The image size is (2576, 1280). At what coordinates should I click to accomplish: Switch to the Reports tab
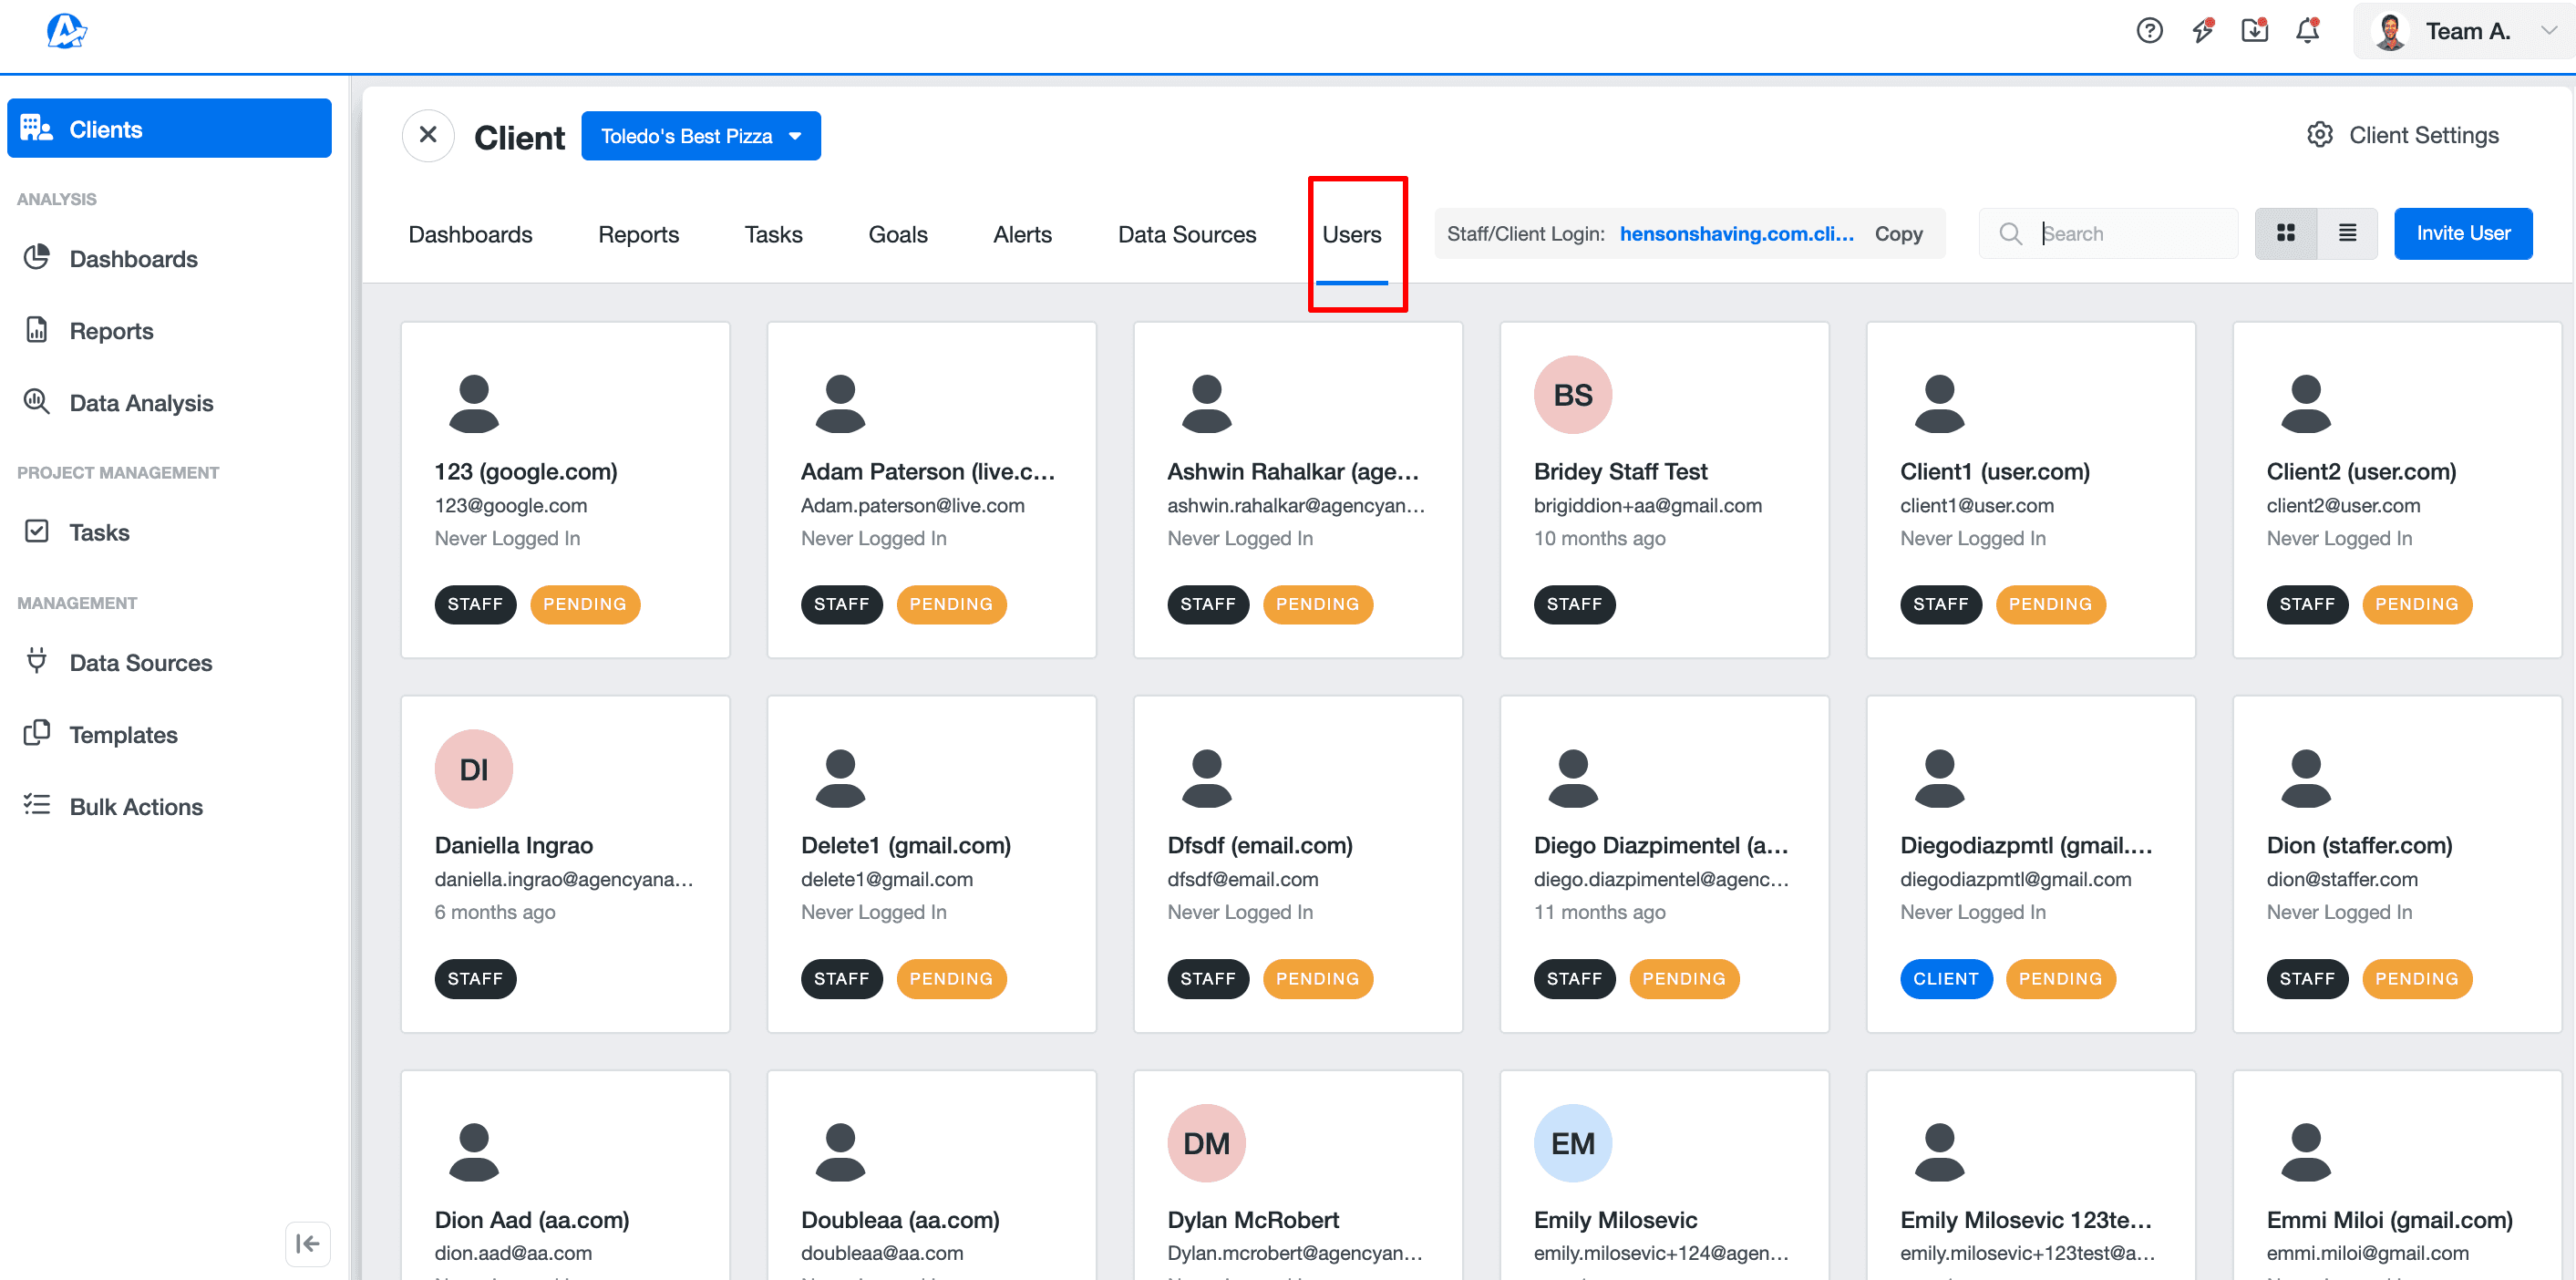[x=638, y=233]
